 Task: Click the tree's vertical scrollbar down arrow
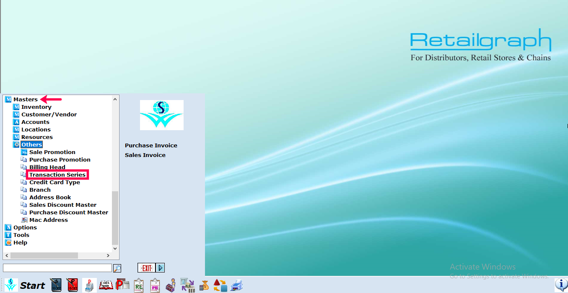[115, 248]
